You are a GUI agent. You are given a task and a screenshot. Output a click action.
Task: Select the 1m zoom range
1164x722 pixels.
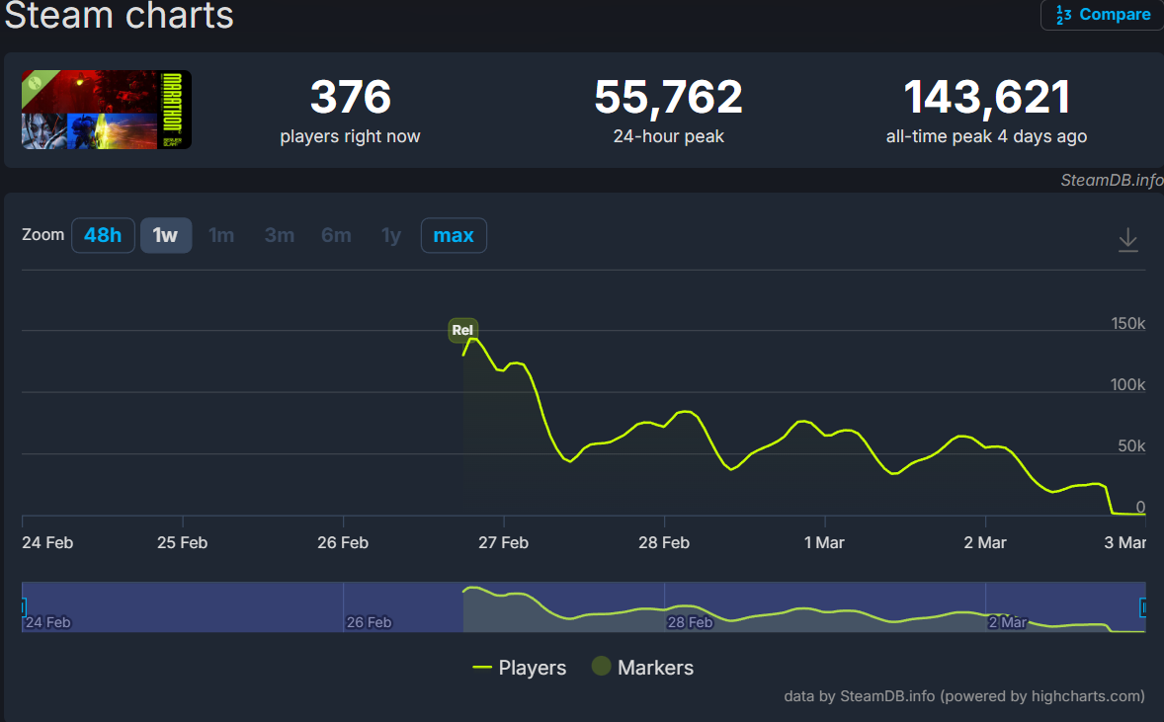221,235
